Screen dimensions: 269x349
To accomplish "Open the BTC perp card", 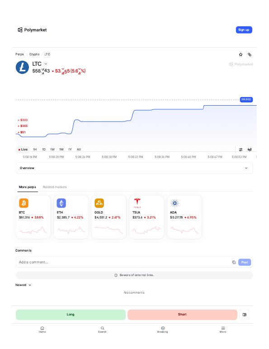I will tap(33, 217).
